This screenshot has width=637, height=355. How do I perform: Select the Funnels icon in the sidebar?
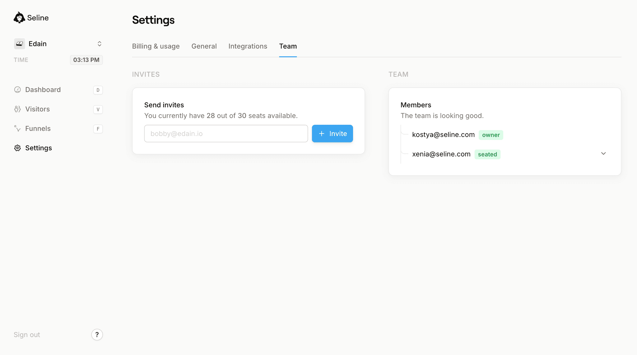coord(18,128)
